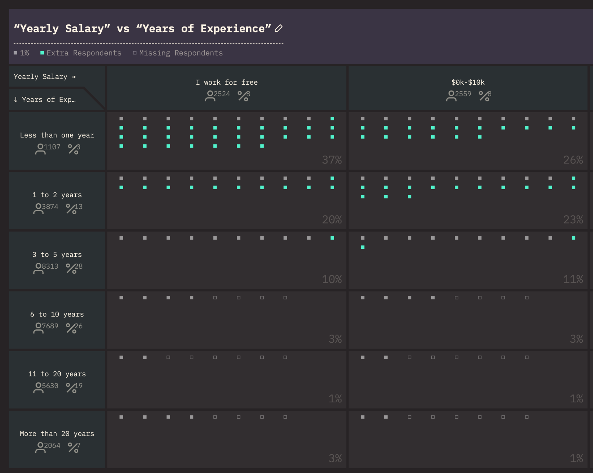
Task: Select the 'I work for free' column header
Action: tap(226, 82)
